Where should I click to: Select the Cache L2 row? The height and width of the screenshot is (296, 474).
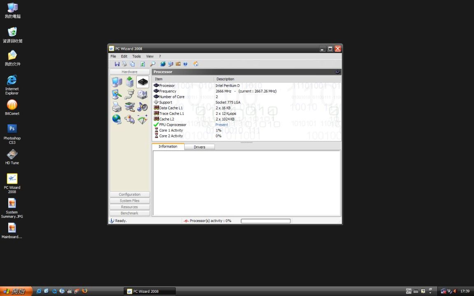tap(246, 119)
